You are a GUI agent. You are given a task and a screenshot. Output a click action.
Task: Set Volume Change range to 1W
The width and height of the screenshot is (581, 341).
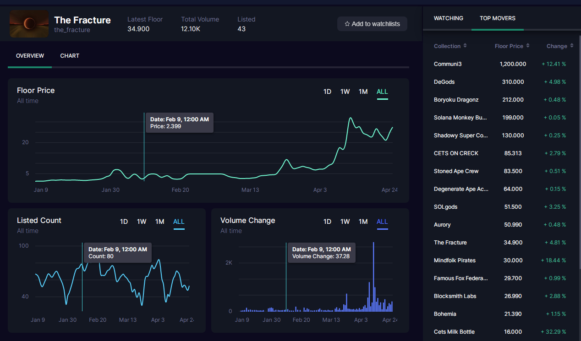(345, 222)
